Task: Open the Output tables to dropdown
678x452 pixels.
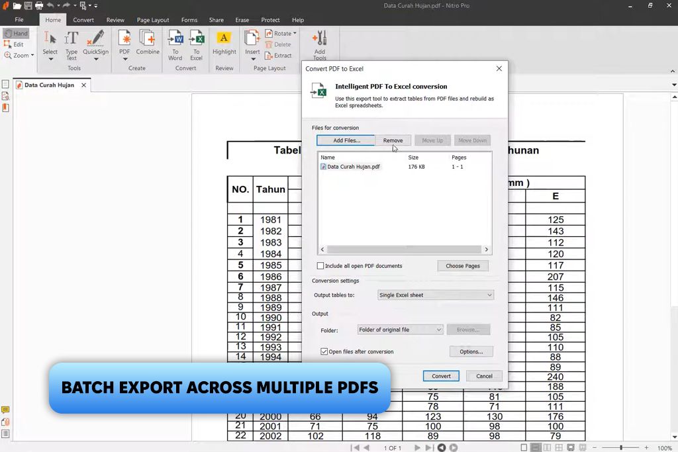Action: [x=436, y=294]
